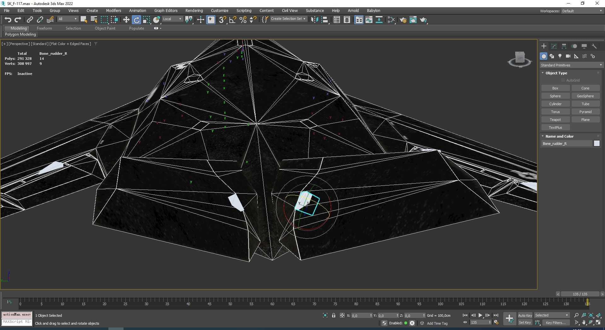Toggle the Auto Key button

pos(525,315)
